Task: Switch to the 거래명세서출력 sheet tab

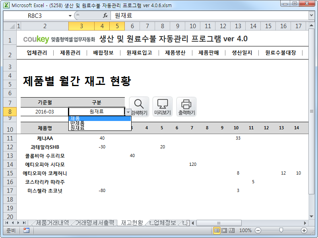Action: coord(95,223)
